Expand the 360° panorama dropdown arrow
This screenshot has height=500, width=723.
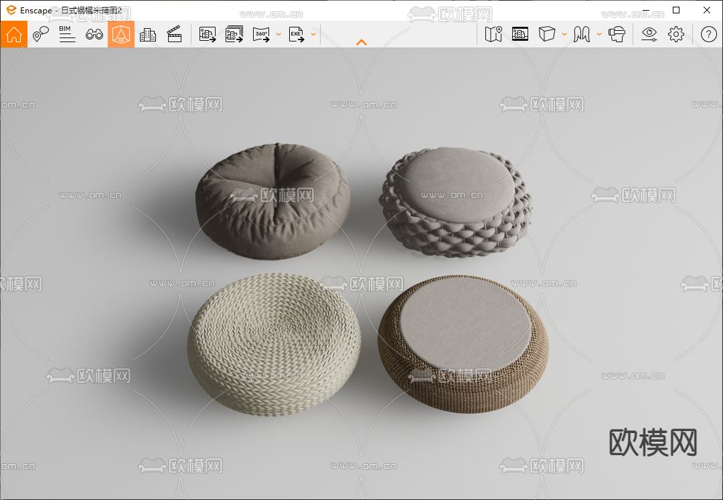point(278,34)
